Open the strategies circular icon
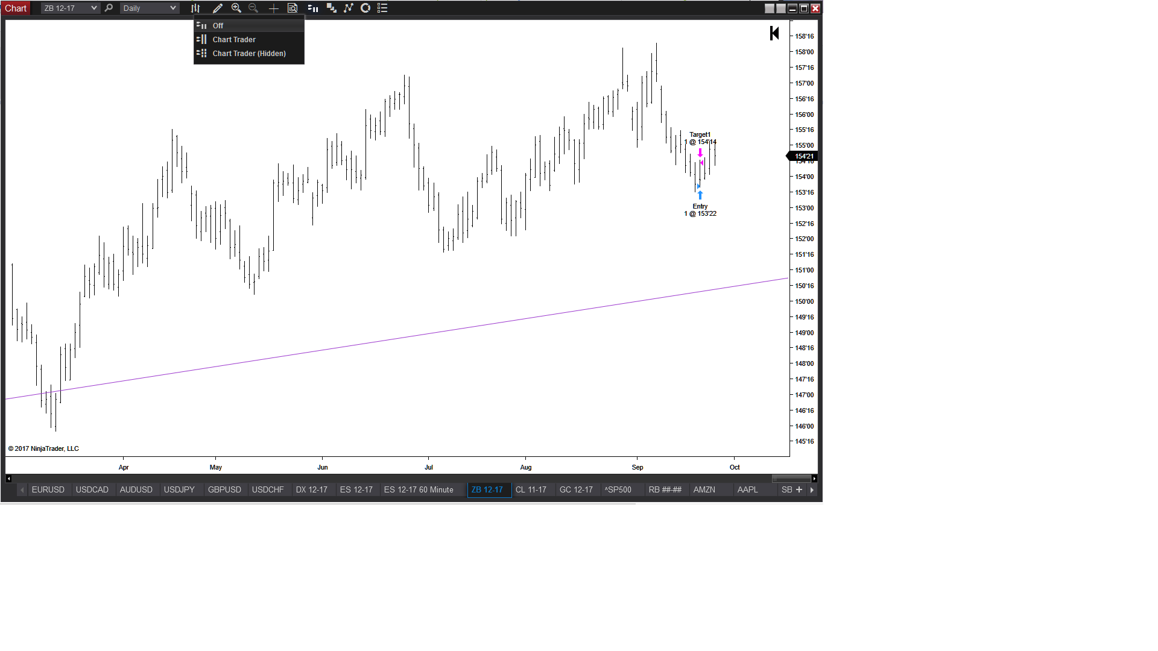The width and height of the screenshot is (1158, 651). (x=365, y=8)
